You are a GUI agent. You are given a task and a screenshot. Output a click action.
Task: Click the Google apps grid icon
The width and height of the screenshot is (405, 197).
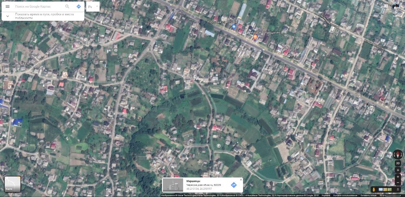pyautogui.click(x=386, y=6)
